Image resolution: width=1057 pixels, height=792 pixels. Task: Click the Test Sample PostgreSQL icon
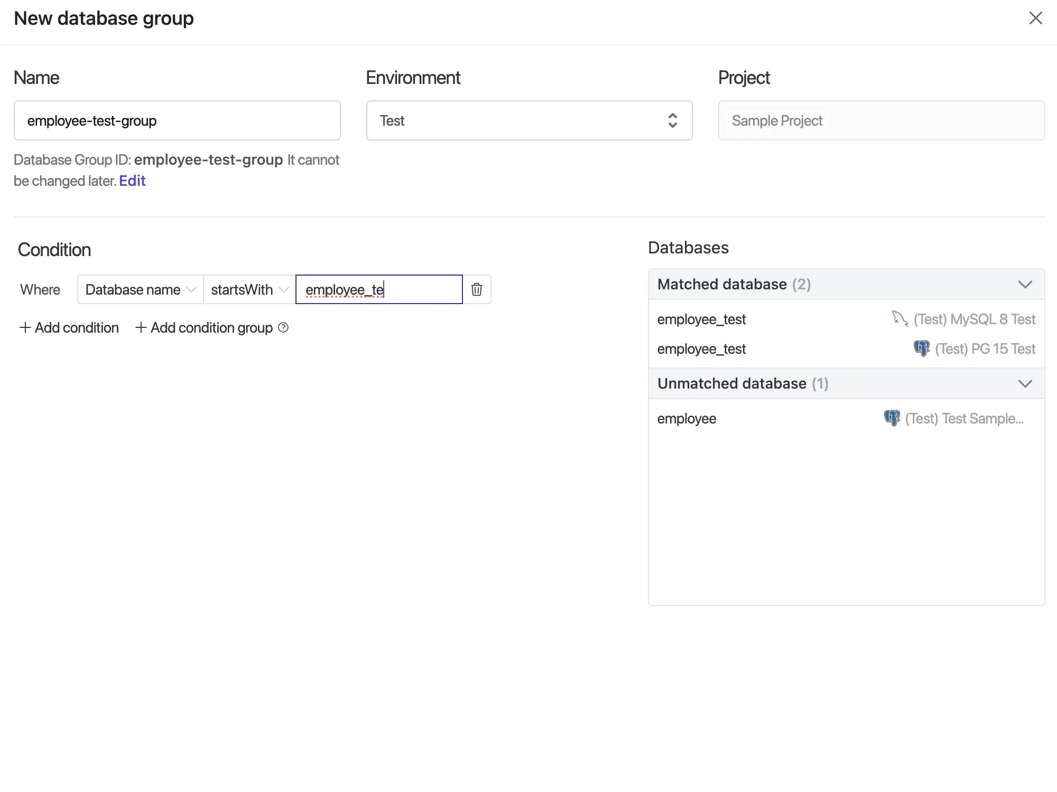click(x=892, y=419)
